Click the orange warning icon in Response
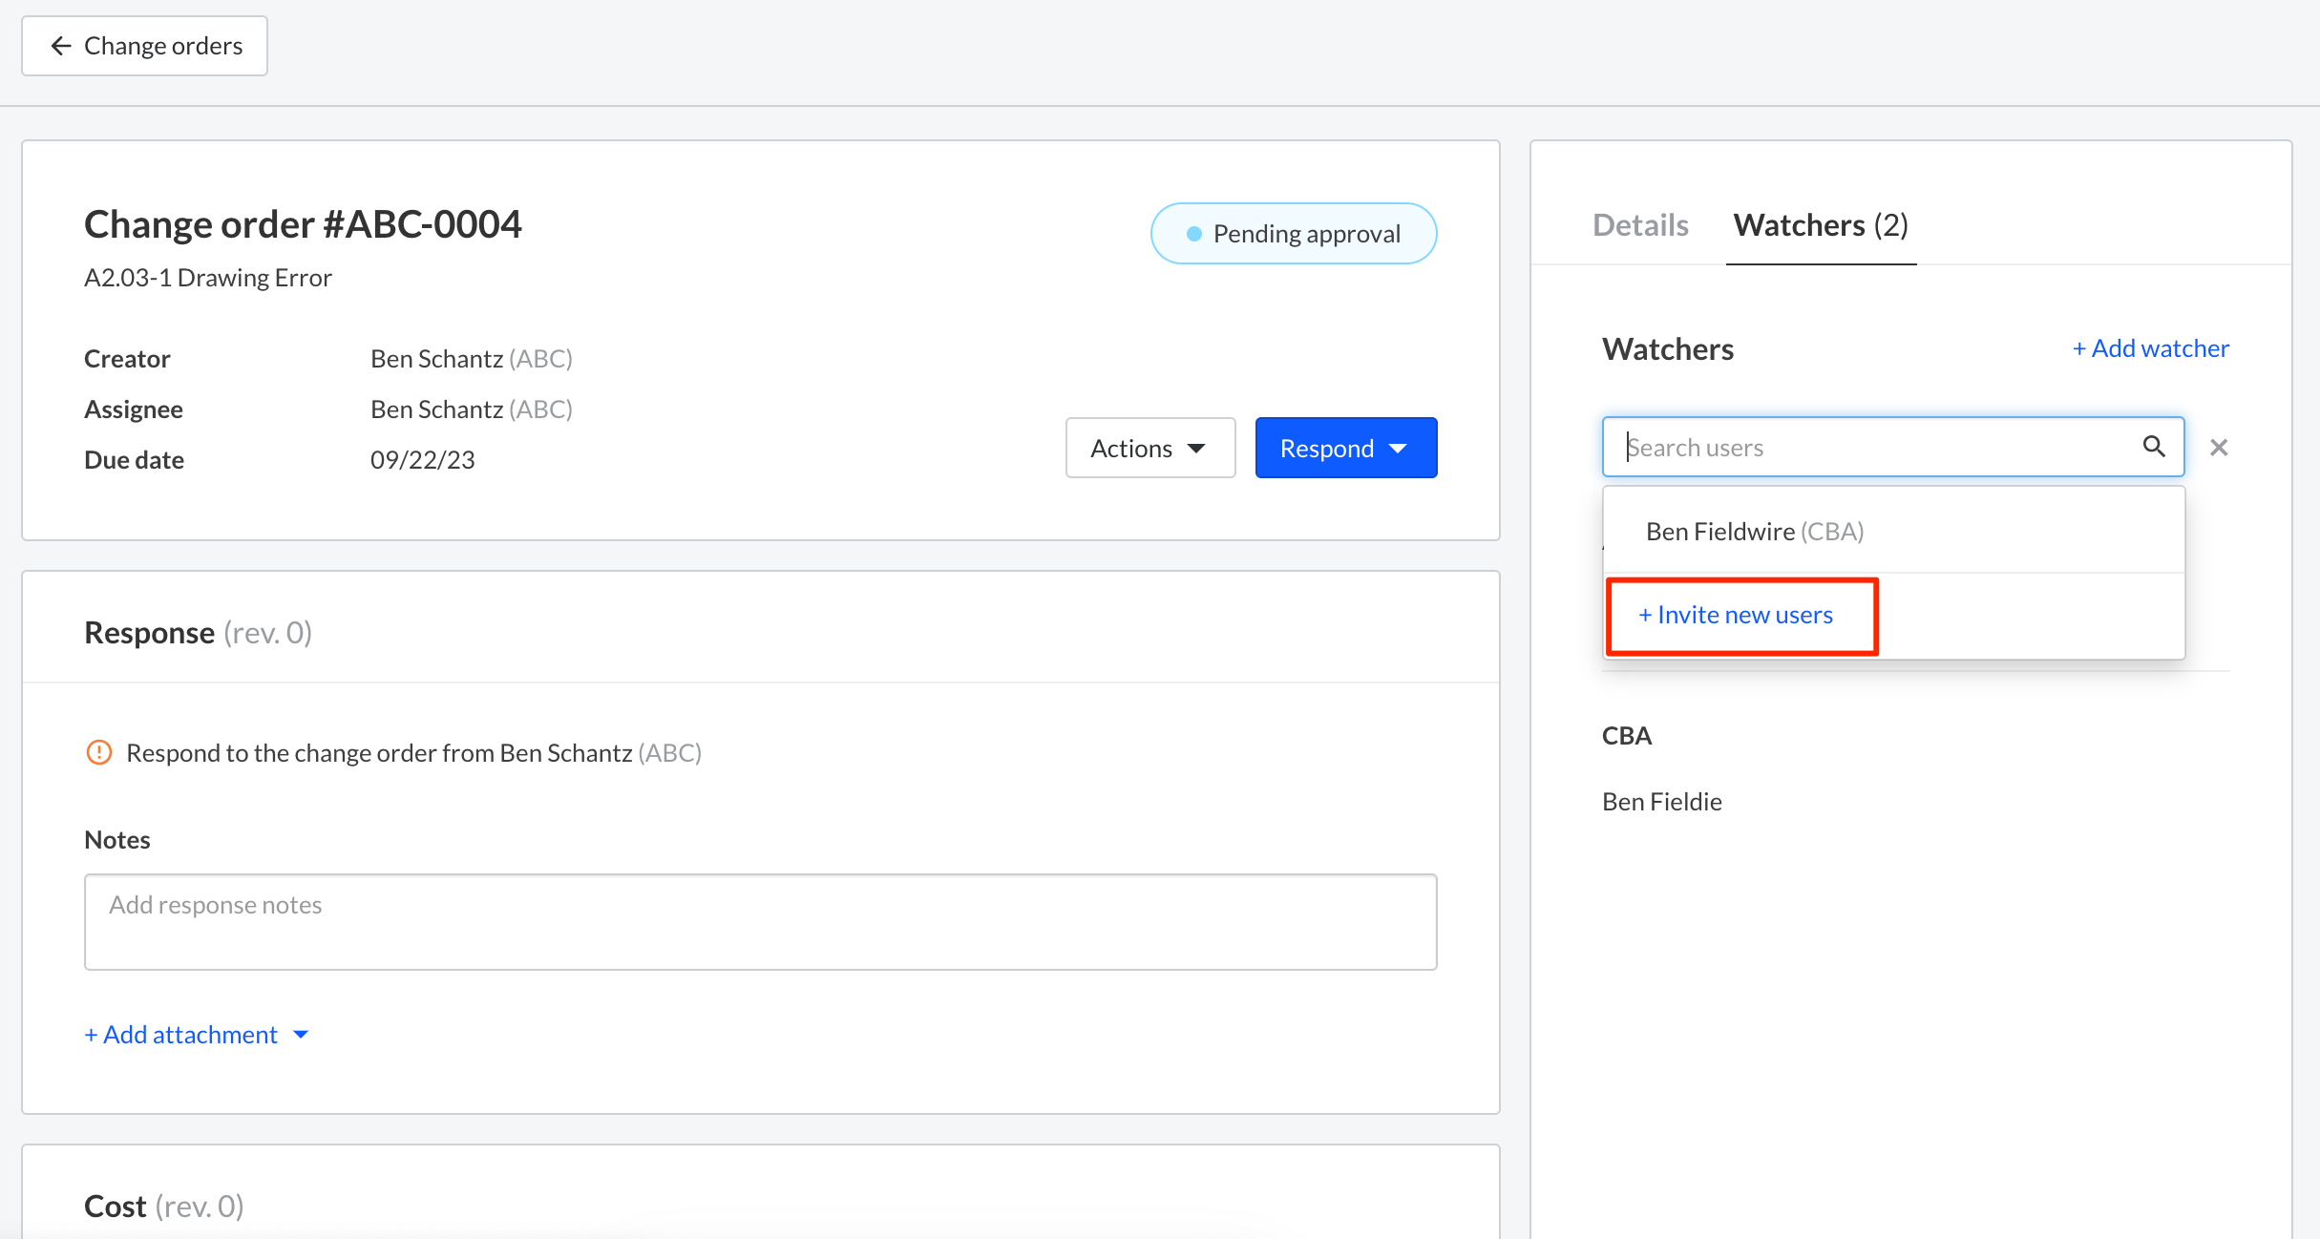This screenshot has height=1239, width=2320. click(99, 753)
